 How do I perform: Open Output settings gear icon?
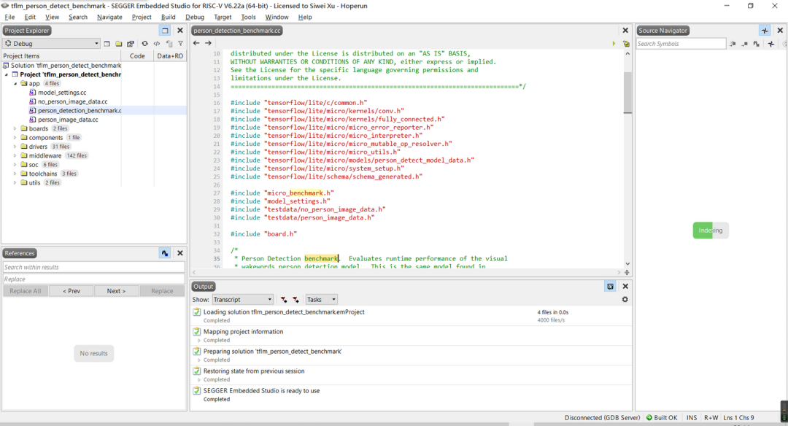pos(625,299)
